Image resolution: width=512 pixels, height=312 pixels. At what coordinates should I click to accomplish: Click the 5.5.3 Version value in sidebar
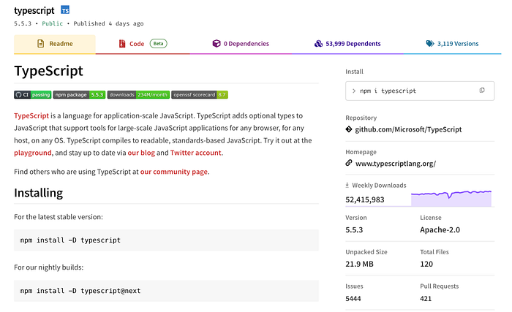[354, 229]
